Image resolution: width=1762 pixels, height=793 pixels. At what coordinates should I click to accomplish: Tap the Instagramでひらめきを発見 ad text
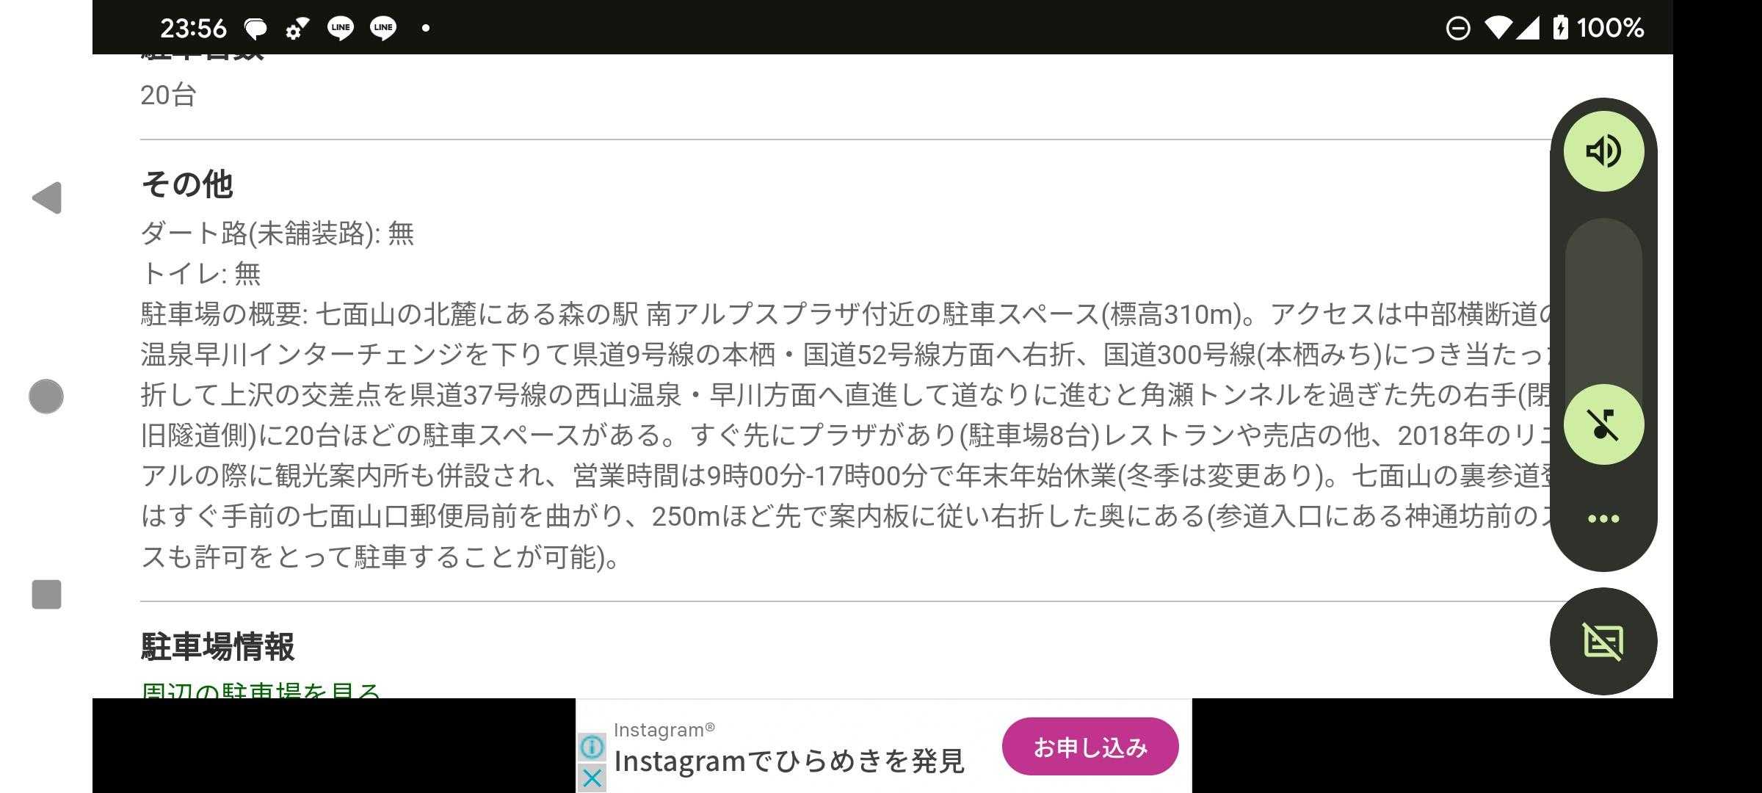click(788, 761)
